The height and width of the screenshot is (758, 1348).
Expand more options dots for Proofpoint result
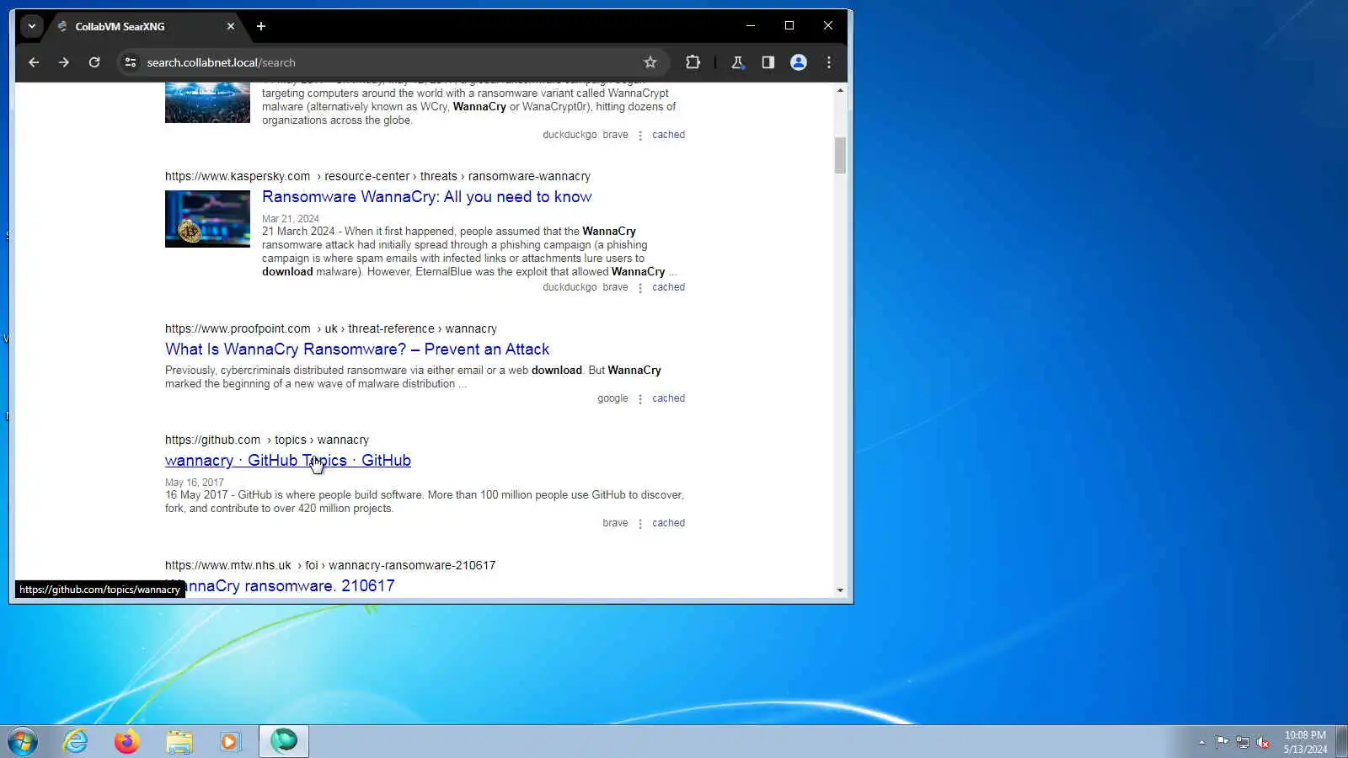click(640, 399)
